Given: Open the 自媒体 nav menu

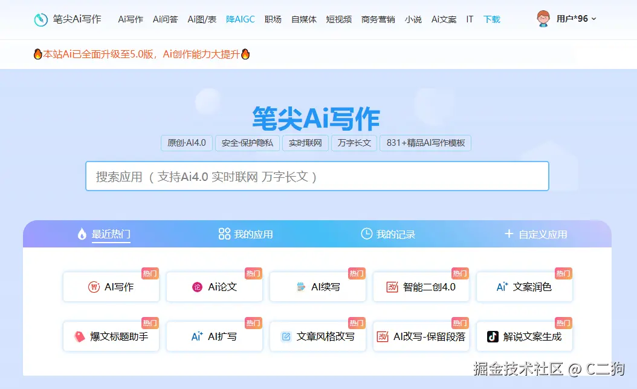Looking at the screenshot, I should coord(304,19).
